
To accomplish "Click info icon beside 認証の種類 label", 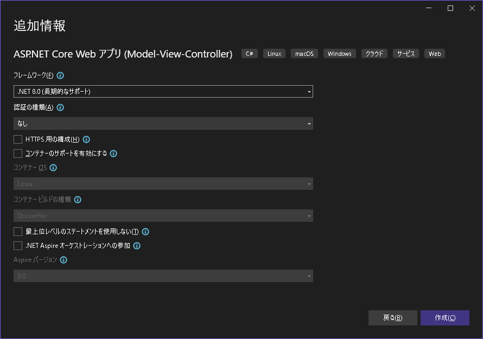I will click(x=60, y=107).
